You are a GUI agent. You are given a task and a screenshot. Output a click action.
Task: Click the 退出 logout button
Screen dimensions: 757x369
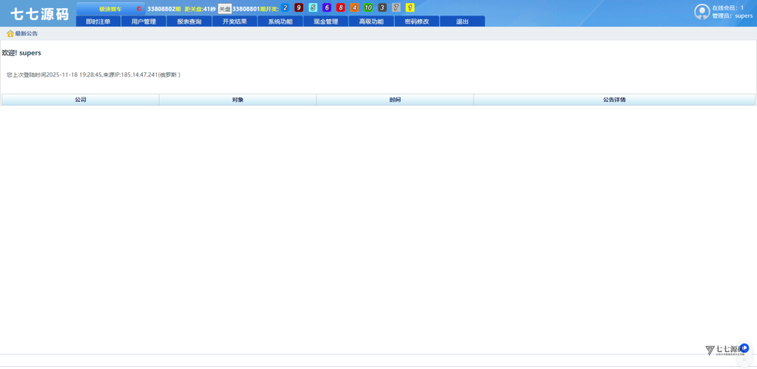click(x=462, y=21)
